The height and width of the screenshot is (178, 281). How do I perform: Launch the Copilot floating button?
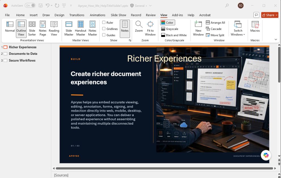[266, 155]
